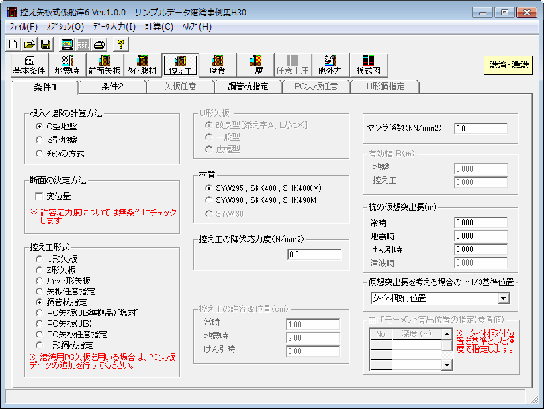Open the lm1/3基準位置 dropdown arrow
This screenshot has width=544, height=409.
[x=504, y=298]
